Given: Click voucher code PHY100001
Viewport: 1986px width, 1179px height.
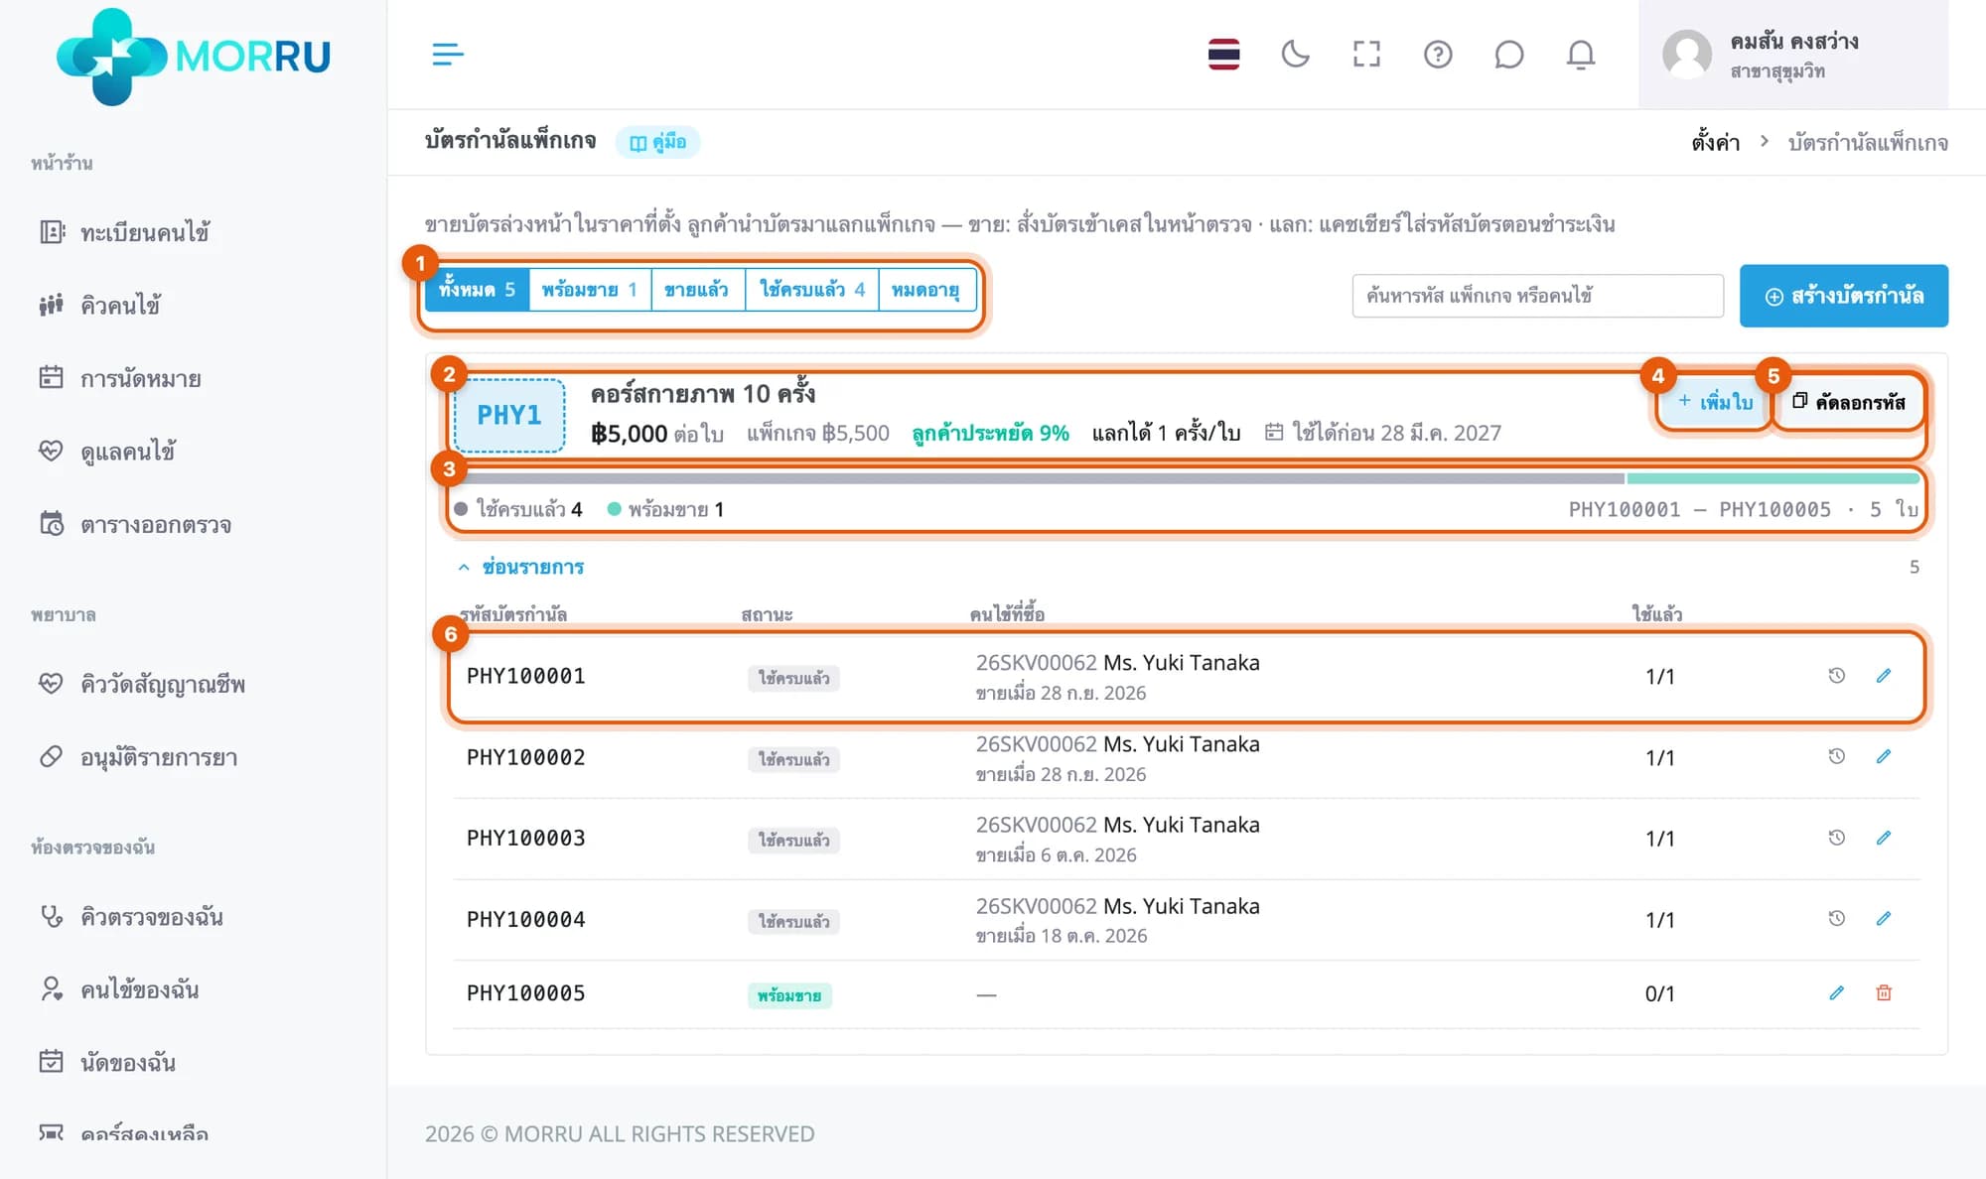Looking at the screenshot, I should (x=526, y=676).
